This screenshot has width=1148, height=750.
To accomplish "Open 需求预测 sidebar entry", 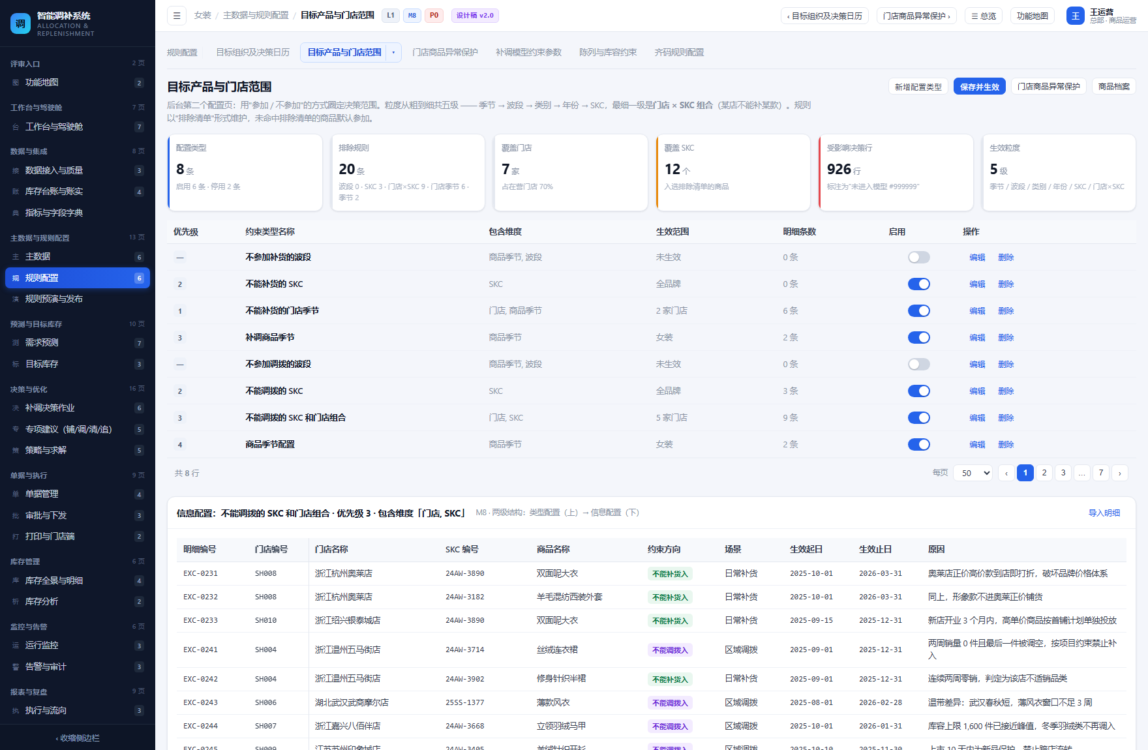I will pyautogui.click(x=78, y=343).
